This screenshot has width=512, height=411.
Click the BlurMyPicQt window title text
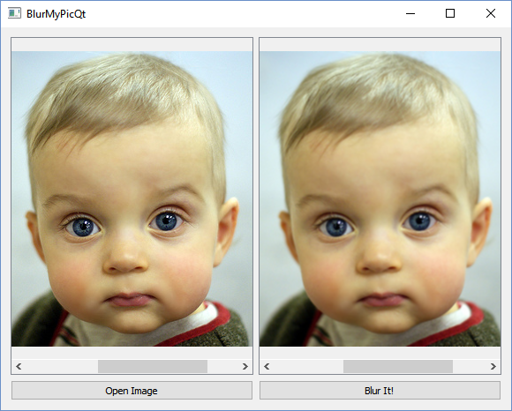[x=56, y=14]
